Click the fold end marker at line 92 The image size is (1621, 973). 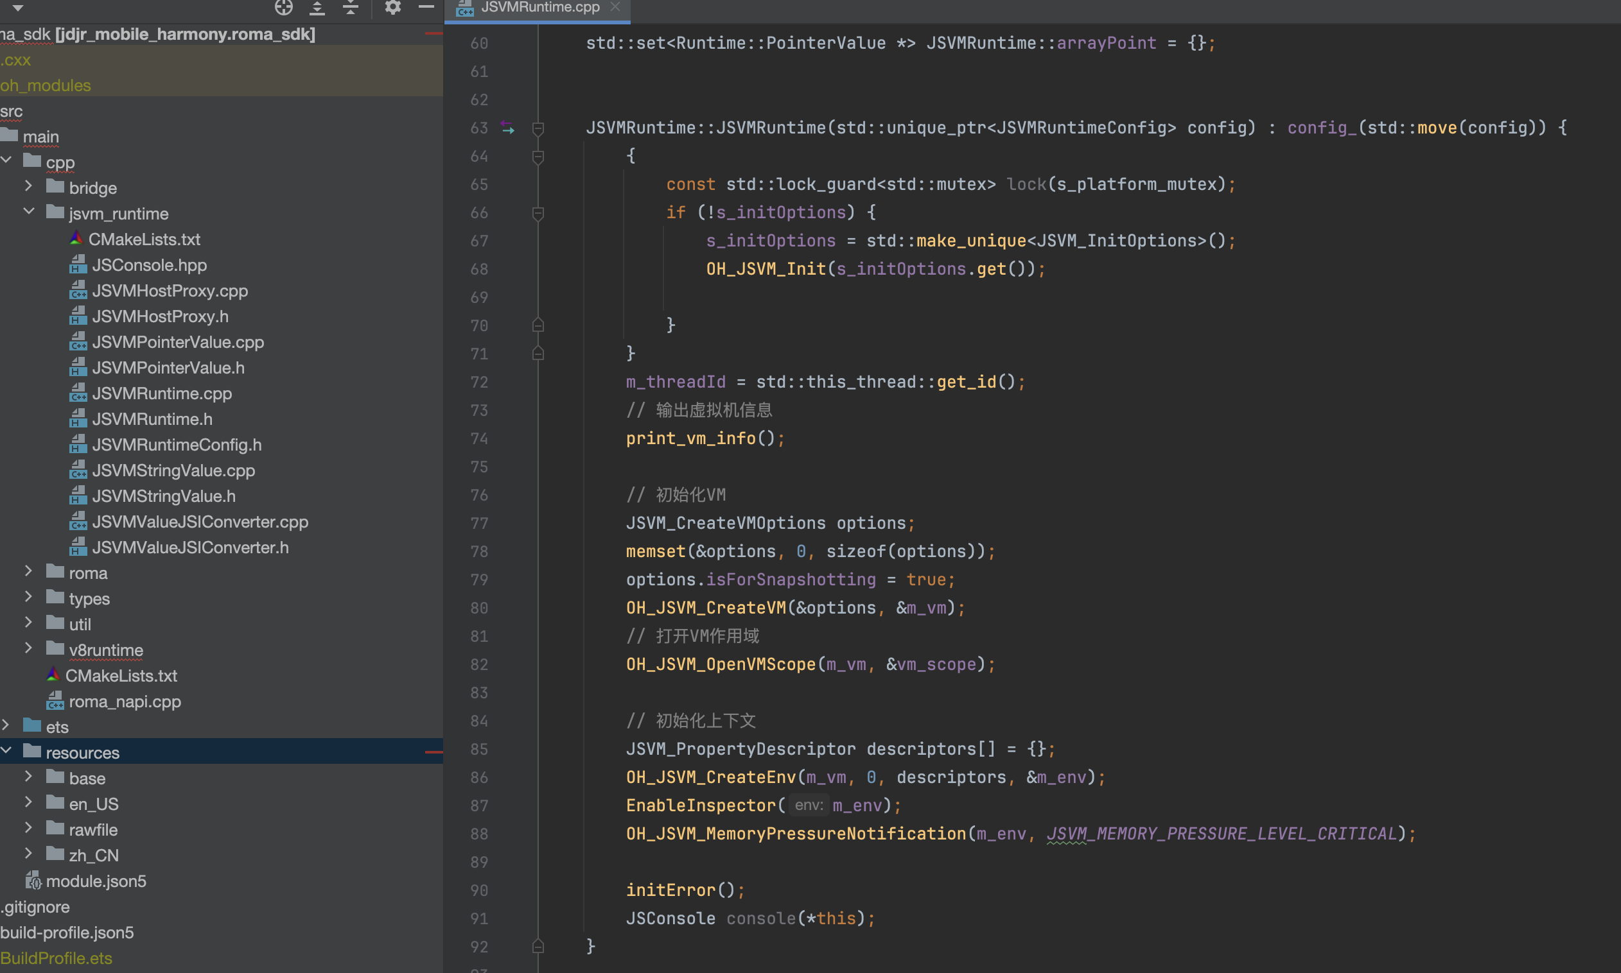(x=538, y=946)
